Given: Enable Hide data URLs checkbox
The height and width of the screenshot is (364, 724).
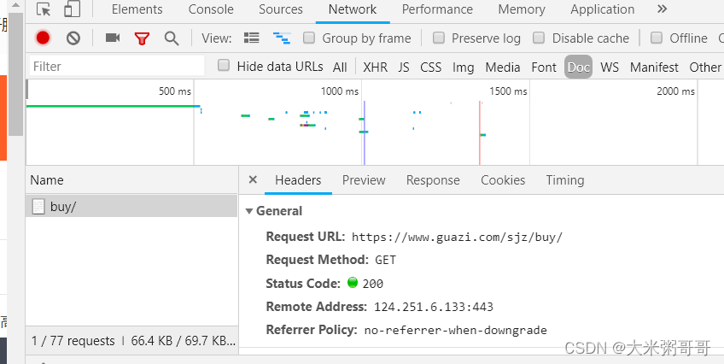Looking at the screenshot, I should pyautogui.click(x=224, y=66).
